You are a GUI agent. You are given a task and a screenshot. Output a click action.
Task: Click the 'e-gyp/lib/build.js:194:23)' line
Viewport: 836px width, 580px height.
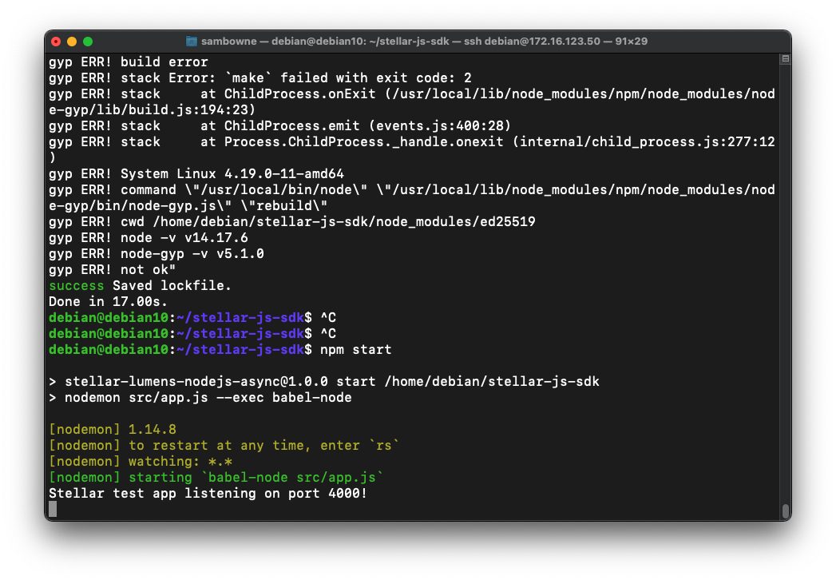152,110
